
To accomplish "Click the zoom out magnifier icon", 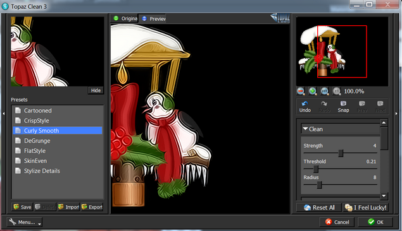I will click(x=301, y=91).
